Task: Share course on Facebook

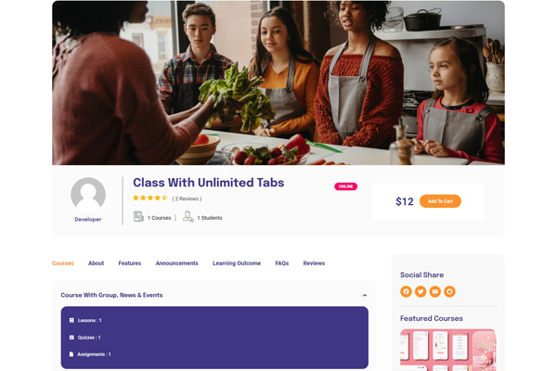Action: tap(406, 291)
